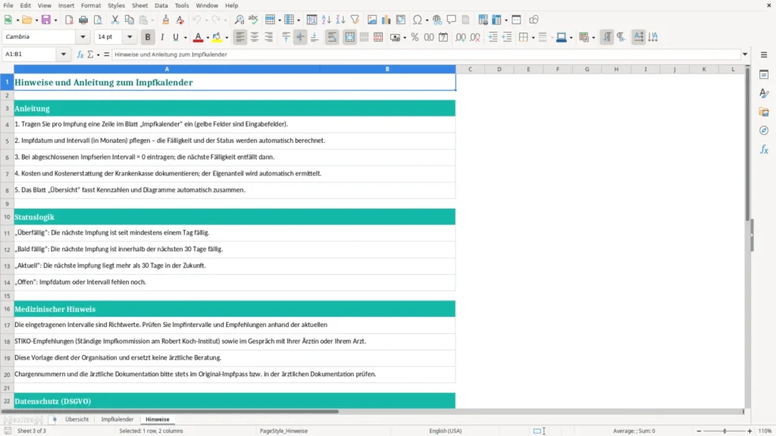Open the Draw Functions shapes icon
This screenshot has width=776, height=436.
point(533,20)
